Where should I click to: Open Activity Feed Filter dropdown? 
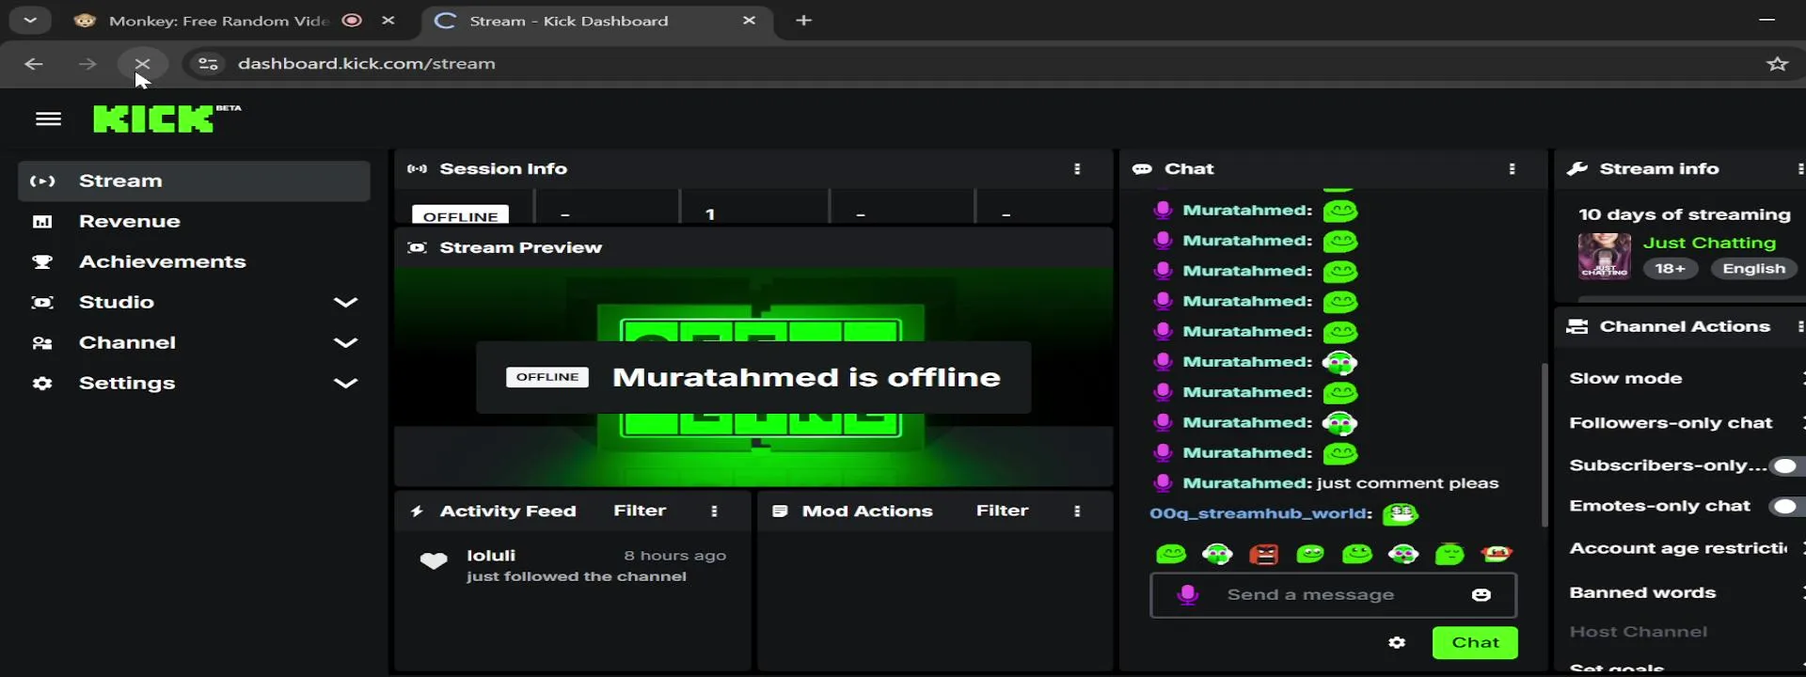pyautogui.click(x=640, y=511)
